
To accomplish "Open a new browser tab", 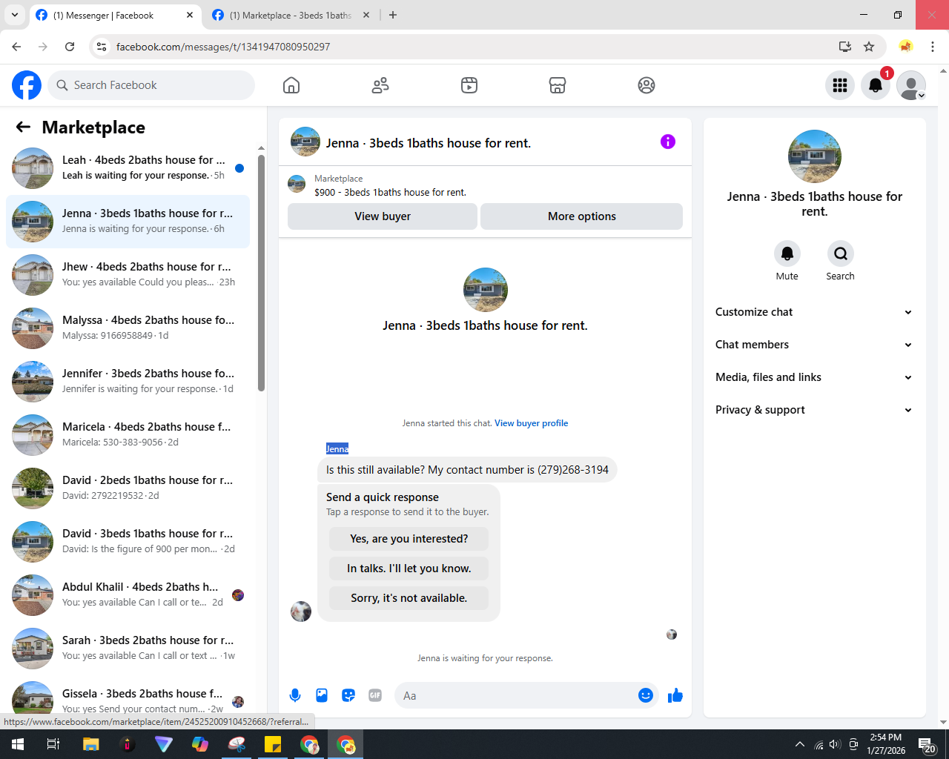I will (x=393, y=15).
